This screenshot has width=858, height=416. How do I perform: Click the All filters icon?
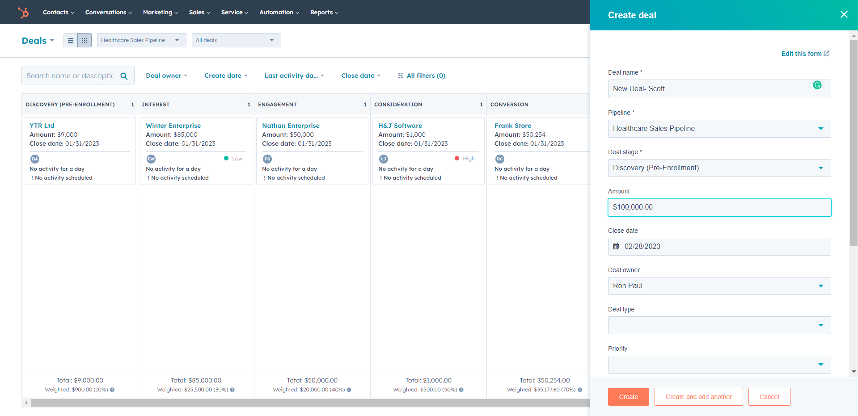(400, 76)
